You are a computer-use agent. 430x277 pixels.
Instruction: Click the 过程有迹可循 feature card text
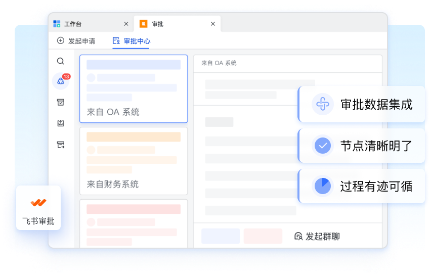click(x=376, y=187)
